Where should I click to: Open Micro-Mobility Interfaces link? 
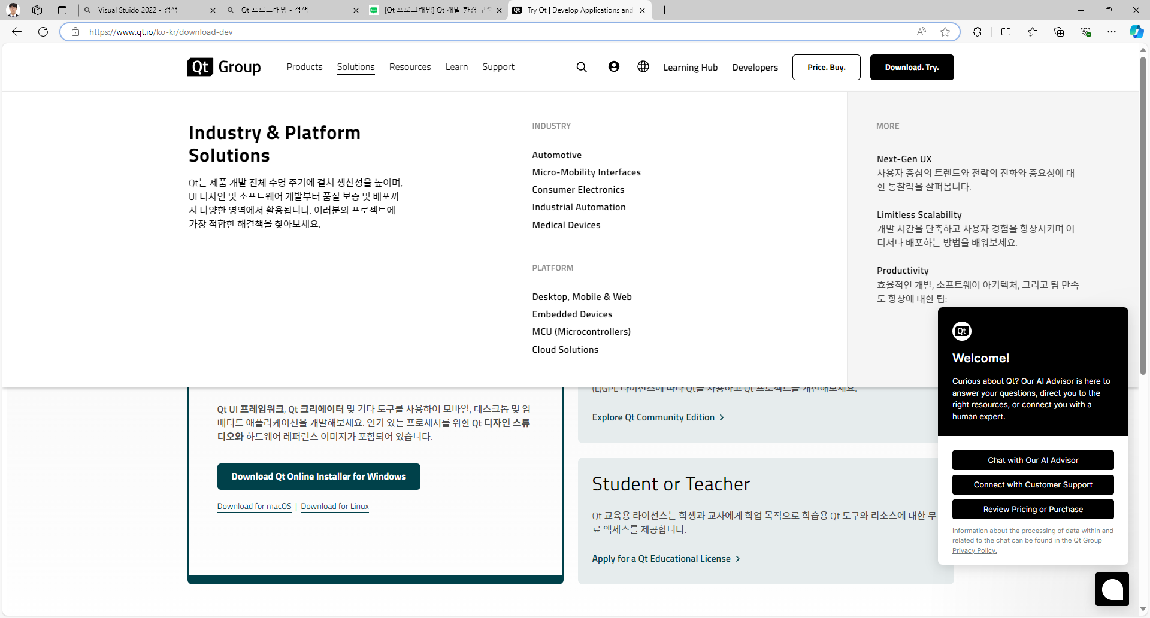pos(586,172)
